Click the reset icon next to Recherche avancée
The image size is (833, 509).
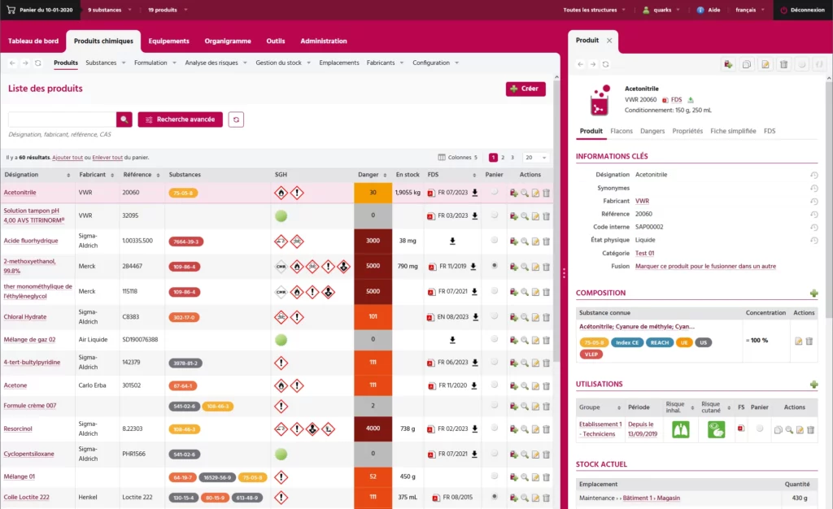(x=236, y=120)
